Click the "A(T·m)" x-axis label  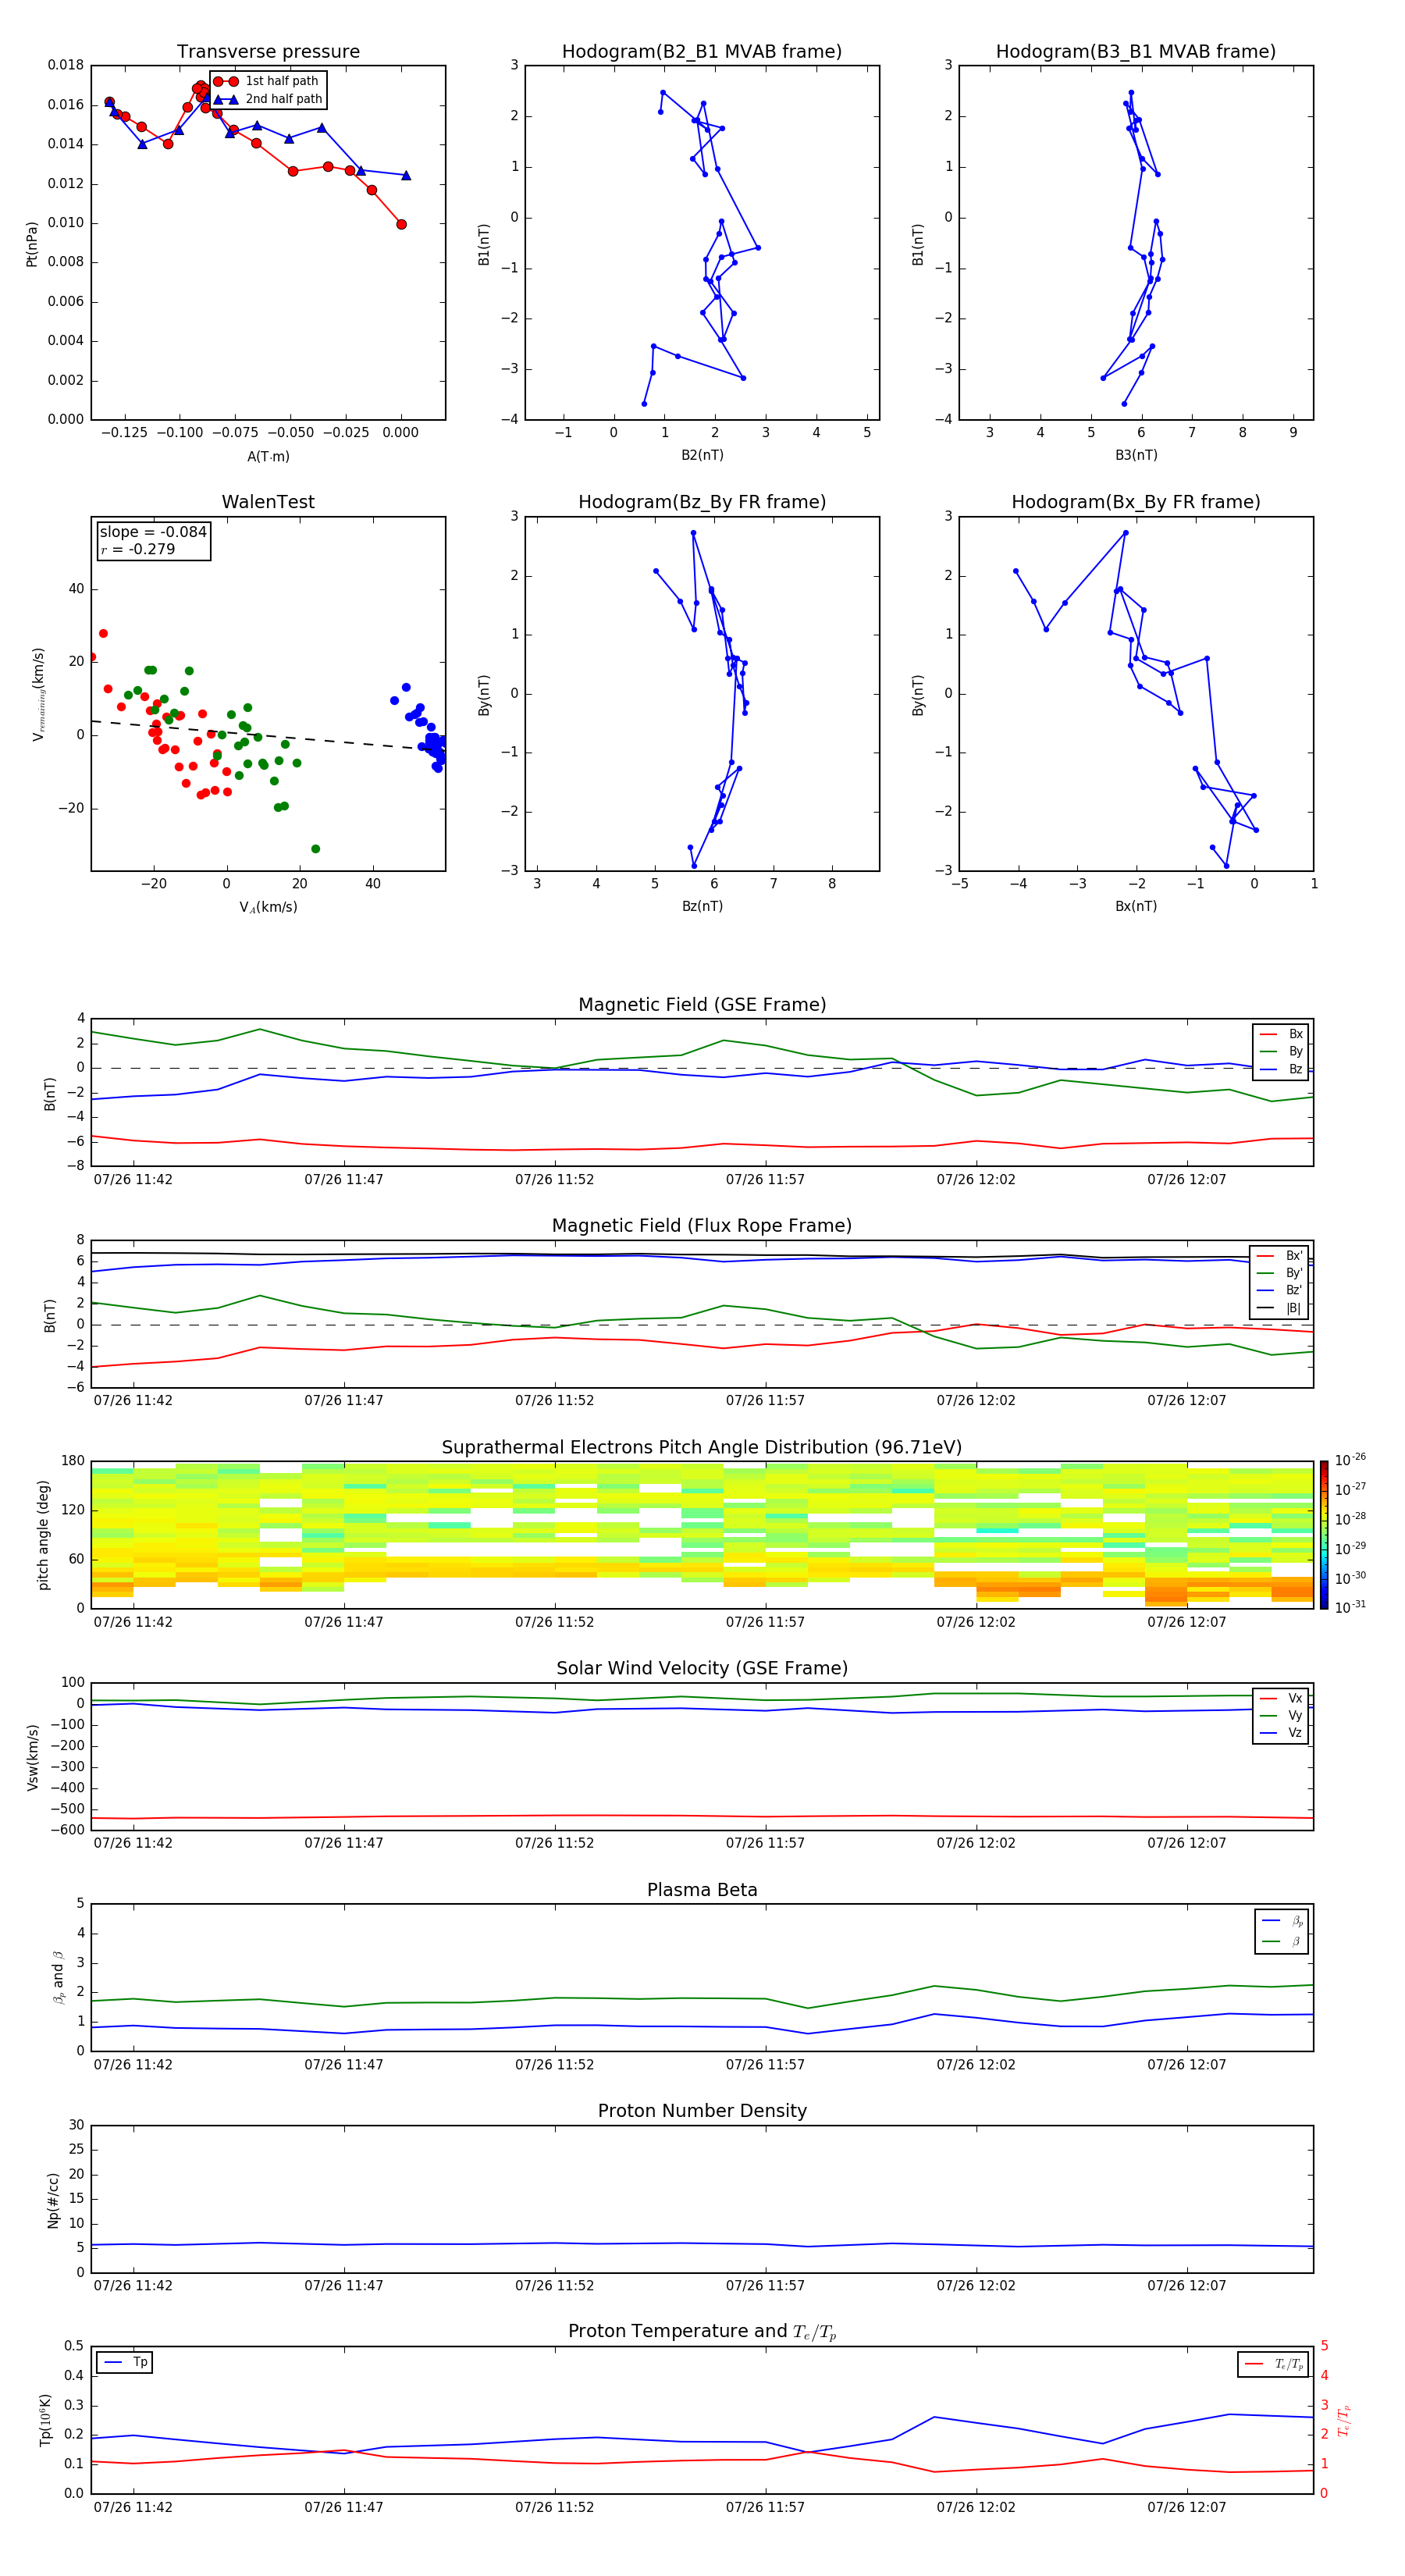[268, 457]
